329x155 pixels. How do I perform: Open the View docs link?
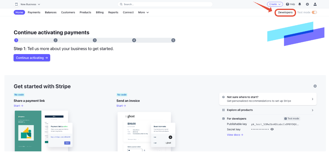pyautogui.click(x=235, y=135)
